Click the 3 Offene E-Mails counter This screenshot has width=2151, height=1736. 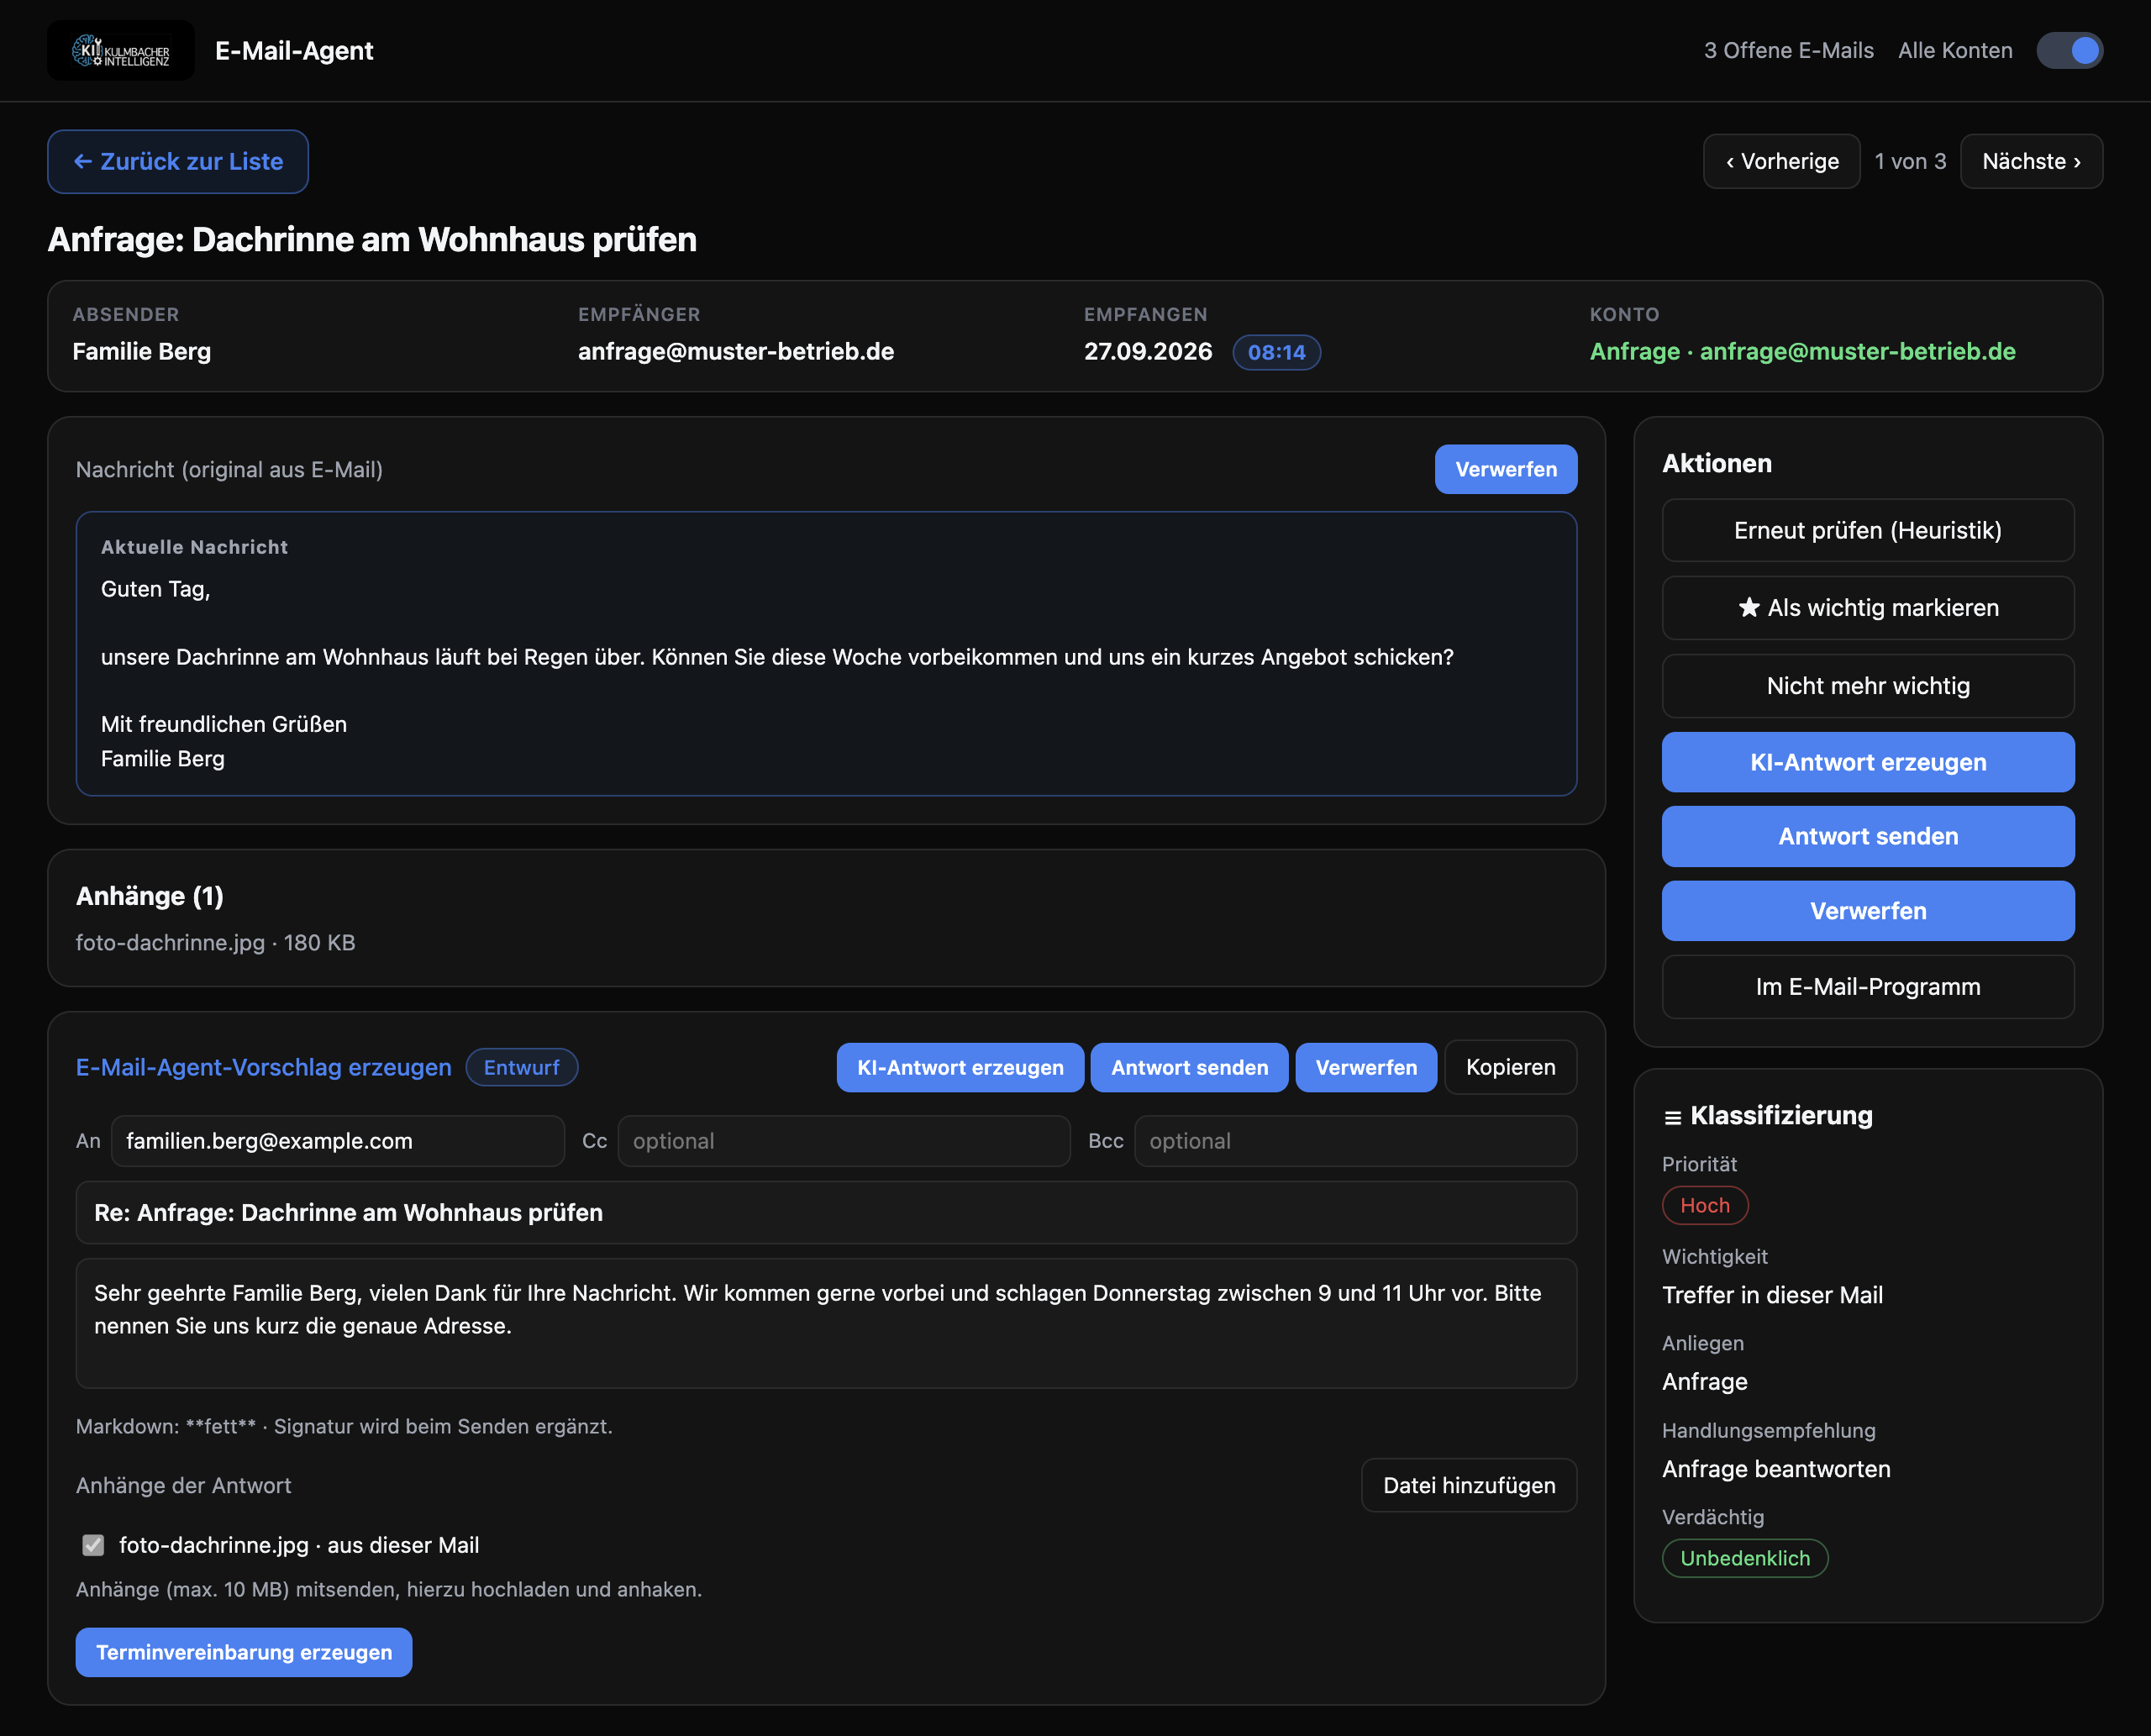pos(1788,50)
